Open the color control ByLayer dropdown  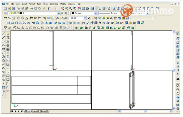coord(96,13)
